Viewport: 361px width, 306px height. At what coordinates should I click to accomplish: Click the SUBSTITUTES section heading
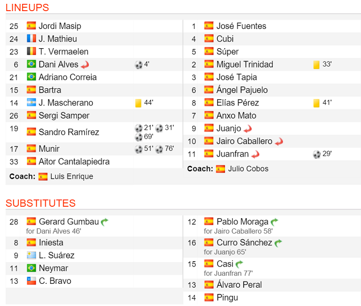(x=40, y=203)
